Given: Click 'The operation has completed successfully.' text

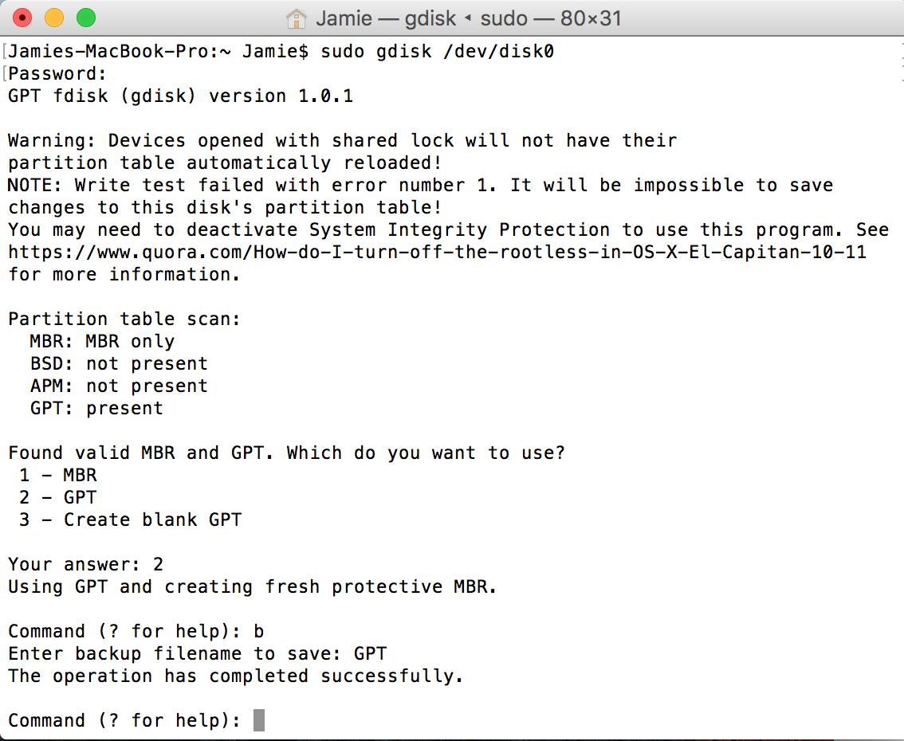Looking at the screenshot, I should (236, 676).
